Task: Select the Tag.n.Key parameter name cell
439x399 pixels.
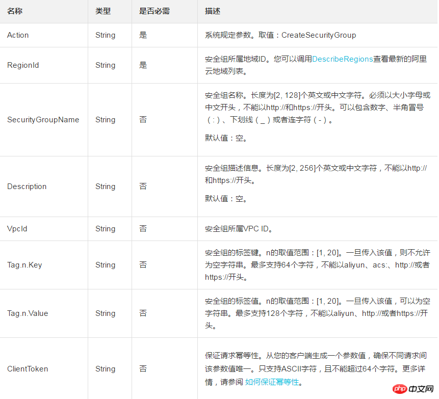Action: [x=25, y=265]
